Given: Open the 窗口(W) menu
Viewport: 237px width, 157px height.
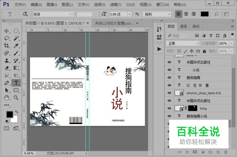Looking at the screenshot, I should click(x=162, y=5).
